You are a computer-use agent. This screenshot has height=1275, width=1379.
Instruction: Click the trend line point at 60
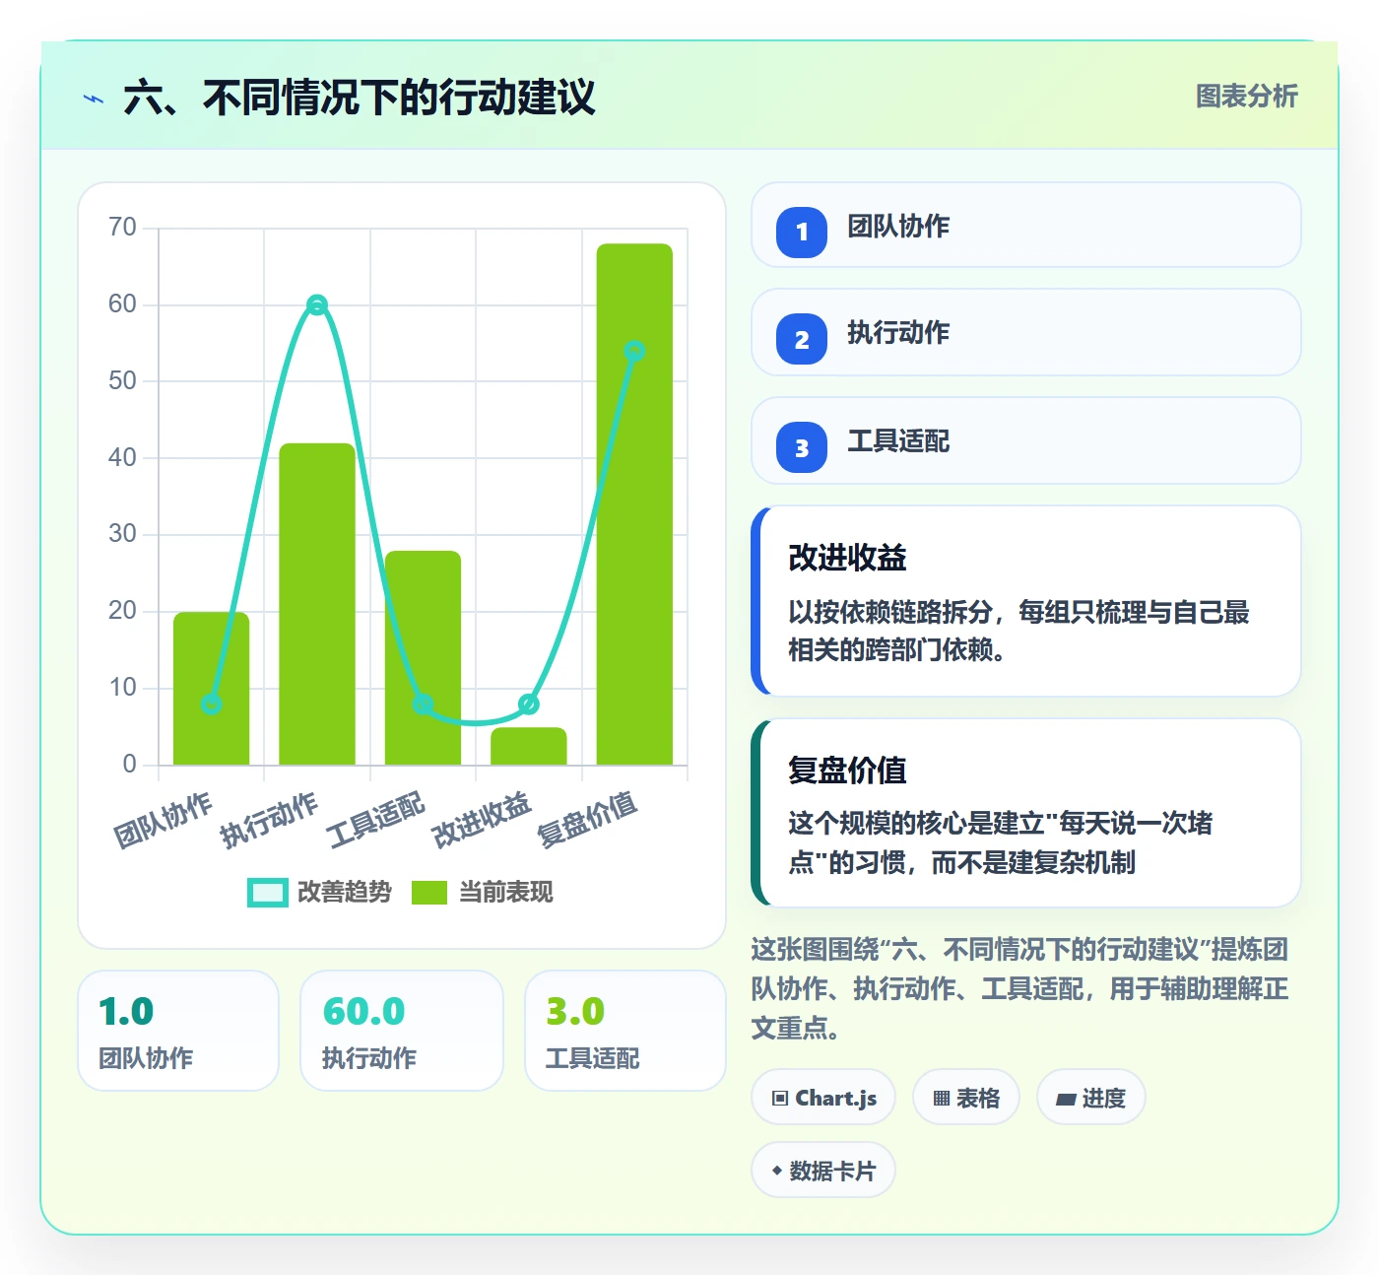point(316,305)
